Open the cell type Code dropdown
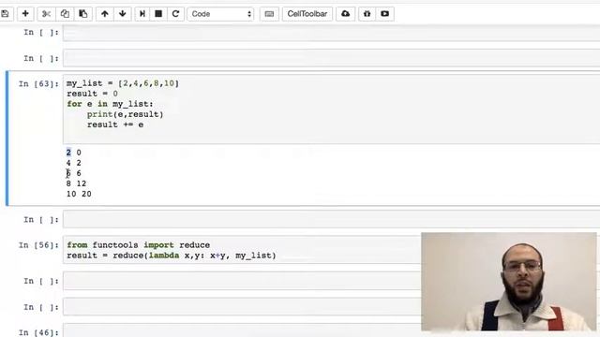 point(220,14)
